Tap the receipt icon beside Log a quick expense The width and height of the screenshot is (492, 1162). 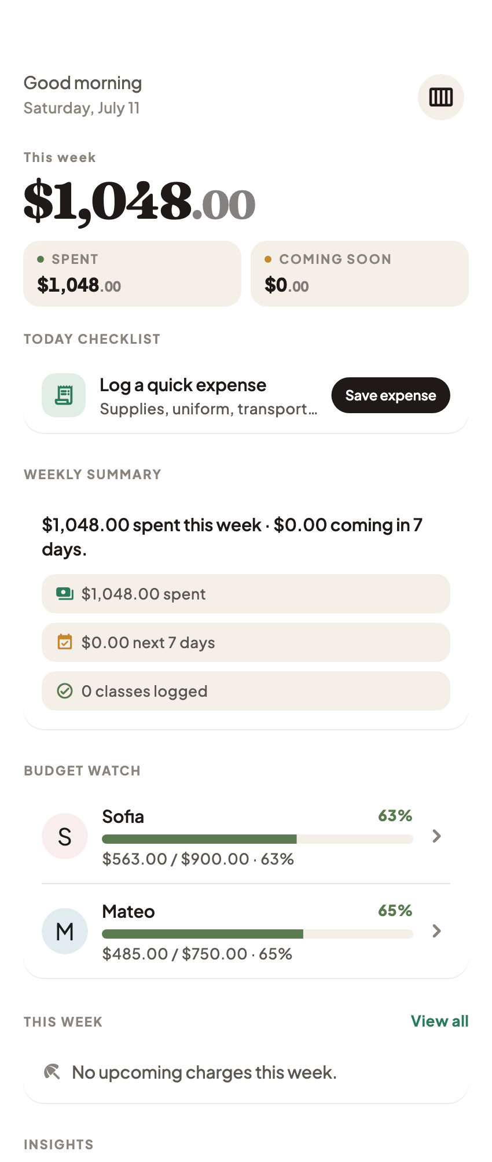click(x=64, y=395)
